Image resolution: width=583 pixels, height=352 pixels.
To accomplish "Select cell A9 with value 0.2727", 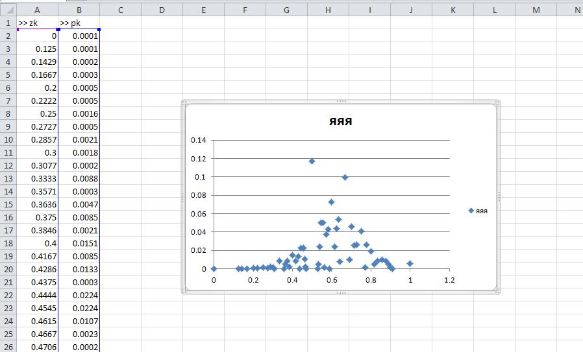I will 37,126.
